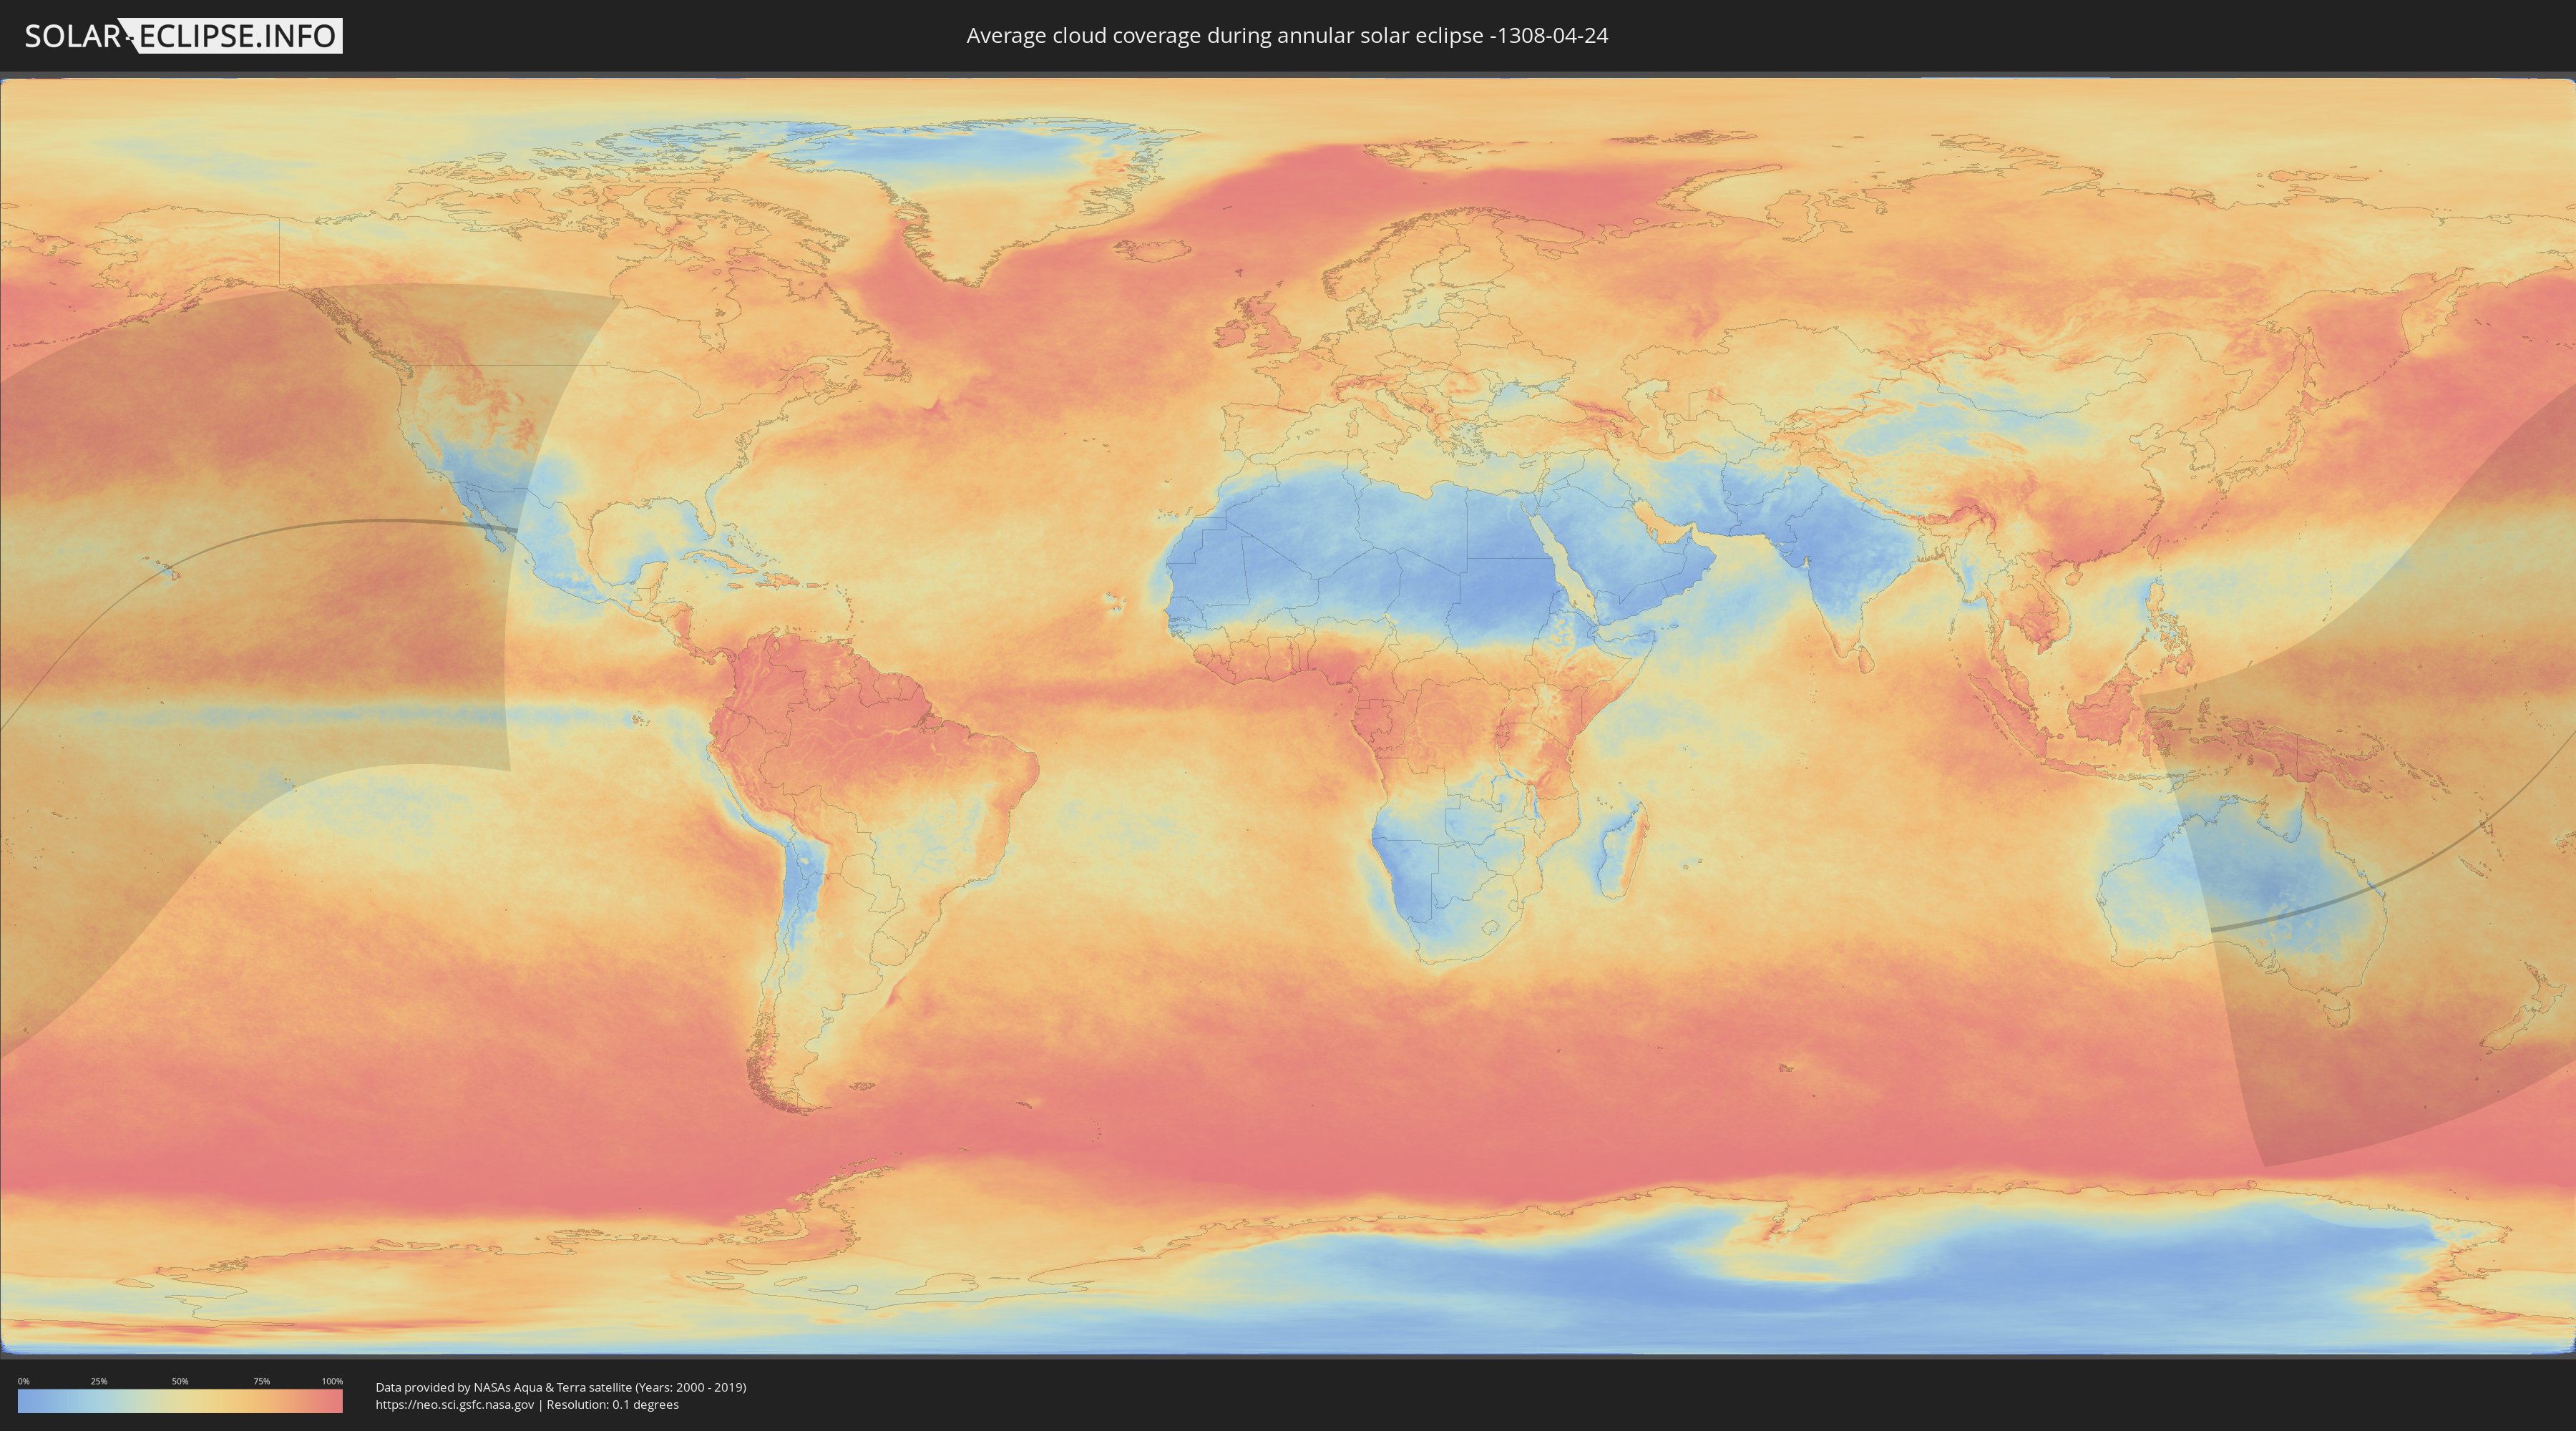Click on Madagascar island on the map
The height and width of the screenshot is (1431, 2576).
(x=1620, y=850)
